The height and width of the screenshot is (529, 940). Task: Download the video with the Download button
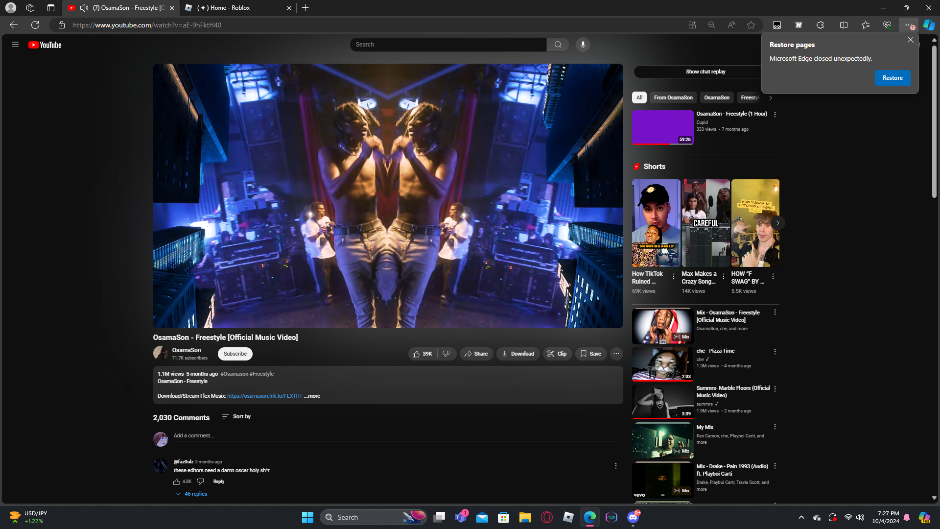[x=518, y=354]
